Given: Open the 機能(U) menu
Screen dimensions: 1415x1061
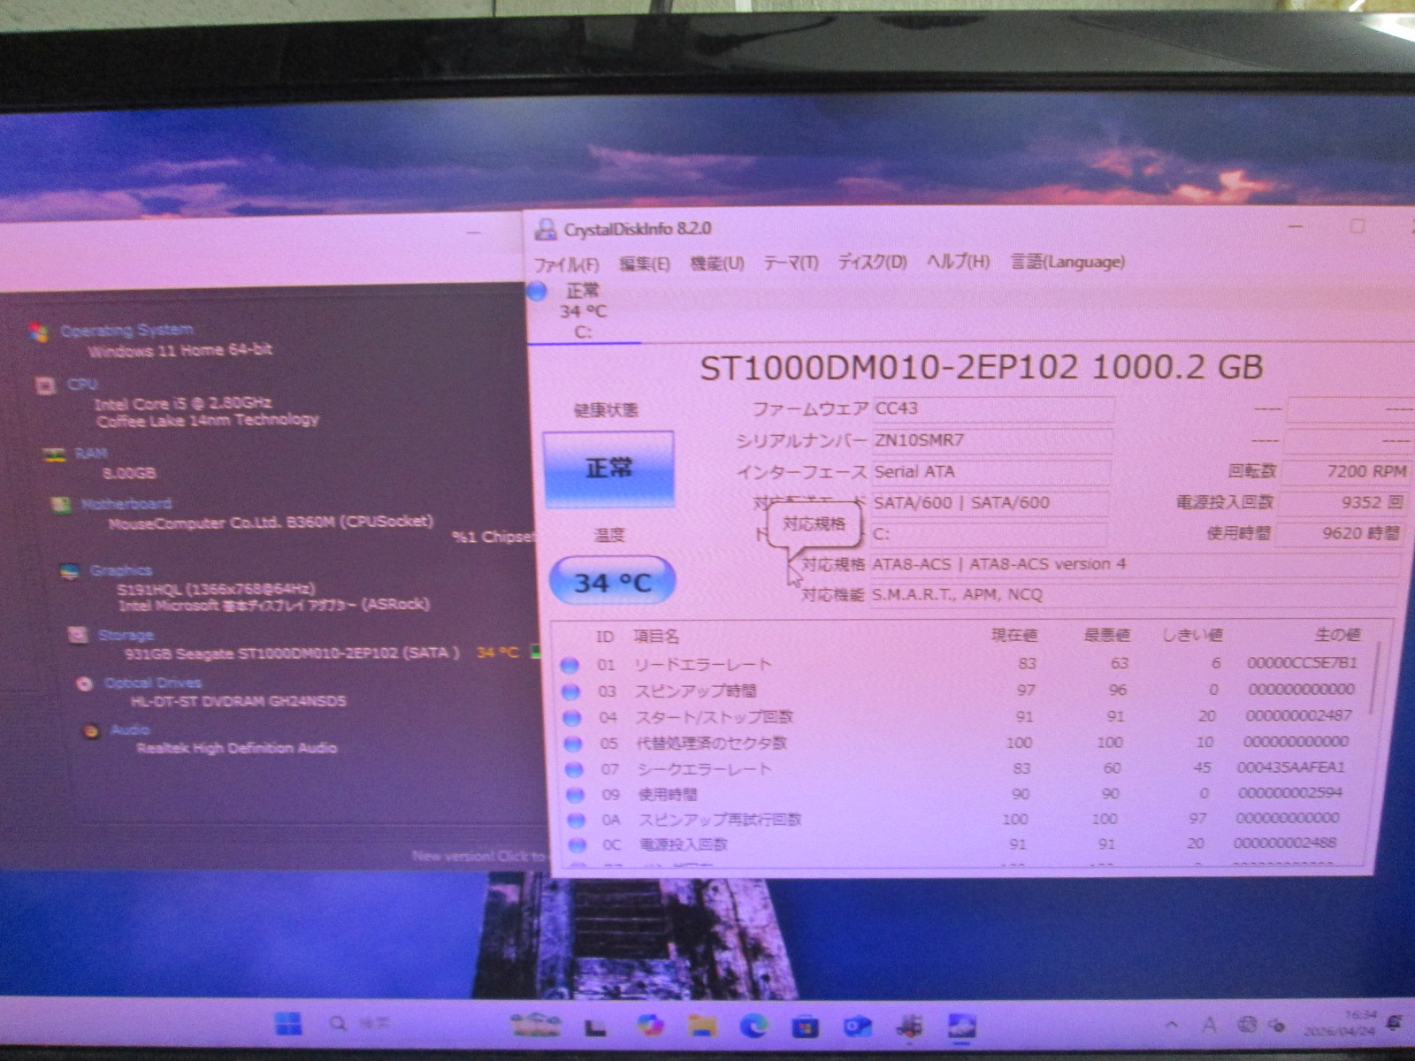Looking at the screenshot, I should coord(716,263).
